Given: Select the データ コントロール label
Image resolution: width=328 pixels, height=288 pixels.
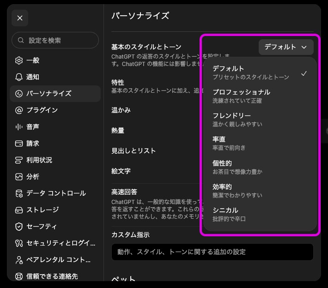Looking at the screenshot, I should click(56, 193).
